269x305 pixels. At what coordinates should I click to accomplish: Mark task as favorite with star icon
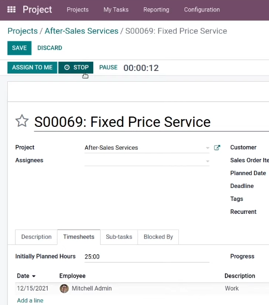[22, 121]
